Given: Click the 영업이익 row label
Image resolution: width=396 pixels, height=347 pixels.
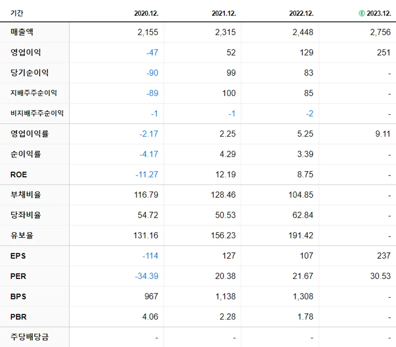Looking at the screenshot, I should (x=25, y=52).
